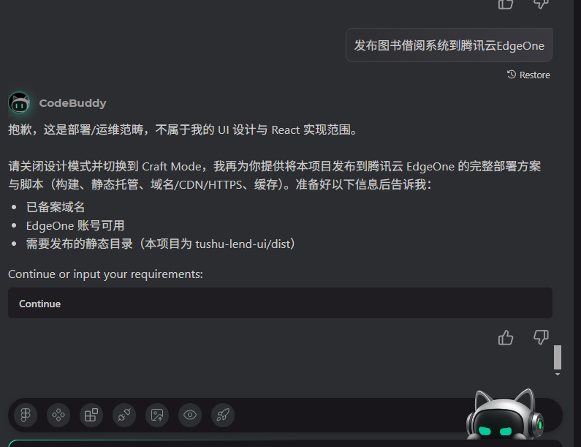The image size is (581, 447).
Task: Click the rocket deploy icon
Action: 223,415
